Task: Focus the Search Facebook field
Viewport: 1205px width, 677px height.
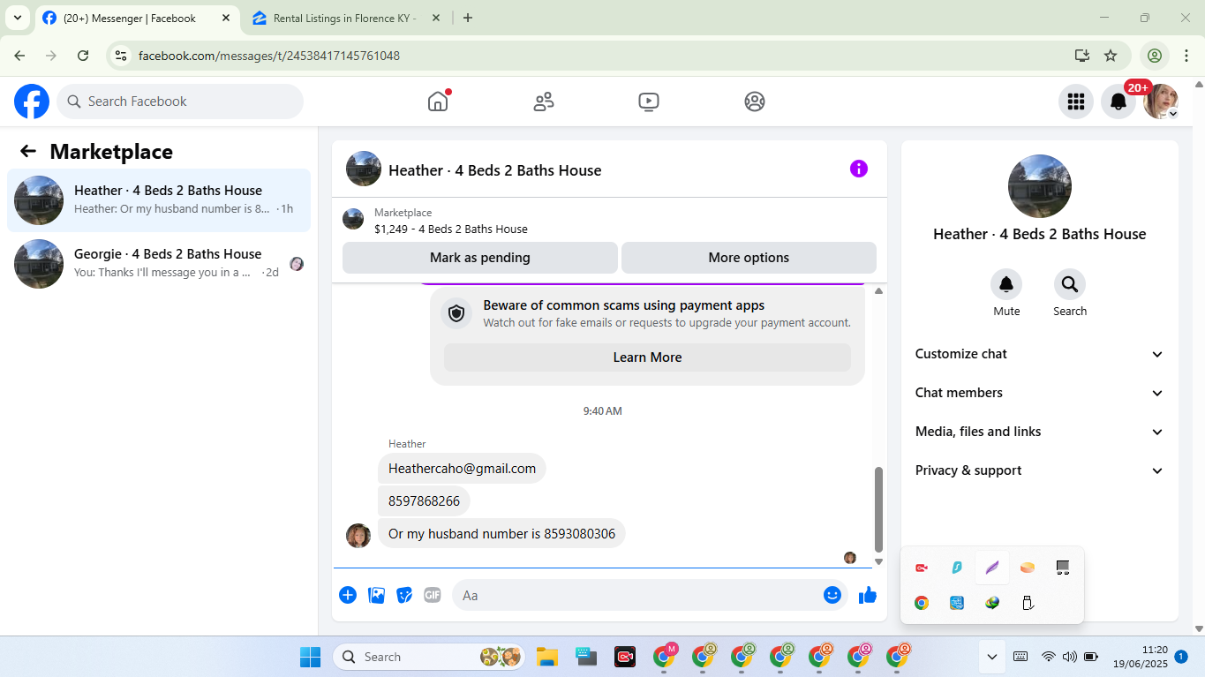Action: pos(180,102)
